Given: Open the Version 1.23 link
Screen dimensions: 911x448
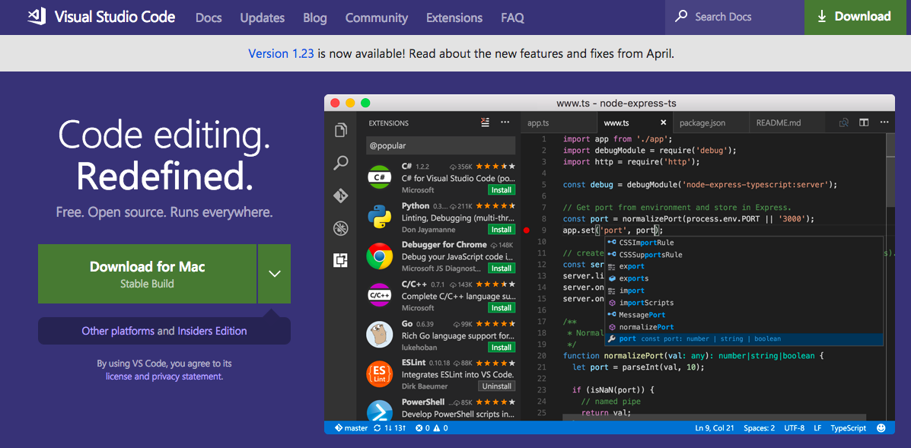Looking at the screenshot, I should click(281, 53).
